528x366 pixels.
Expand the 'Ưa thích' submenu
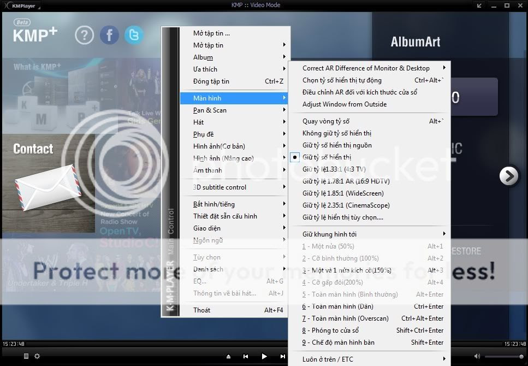234,69
